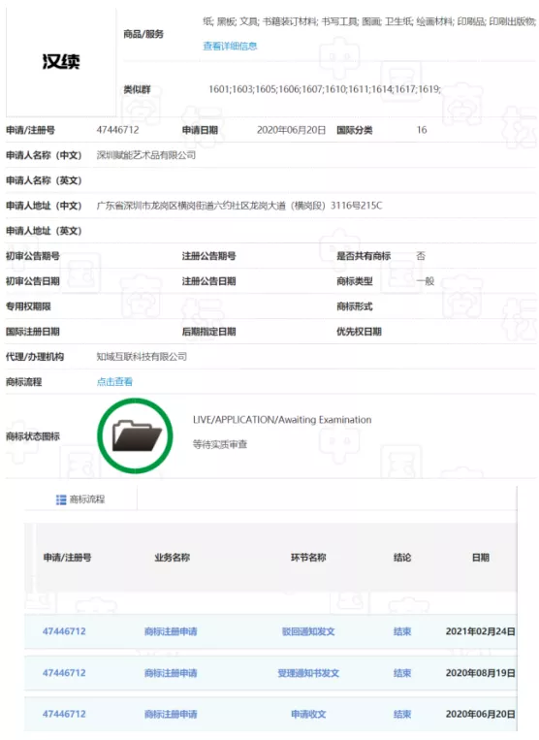Click the 国际注册日期 label

(x=33, y=332)
